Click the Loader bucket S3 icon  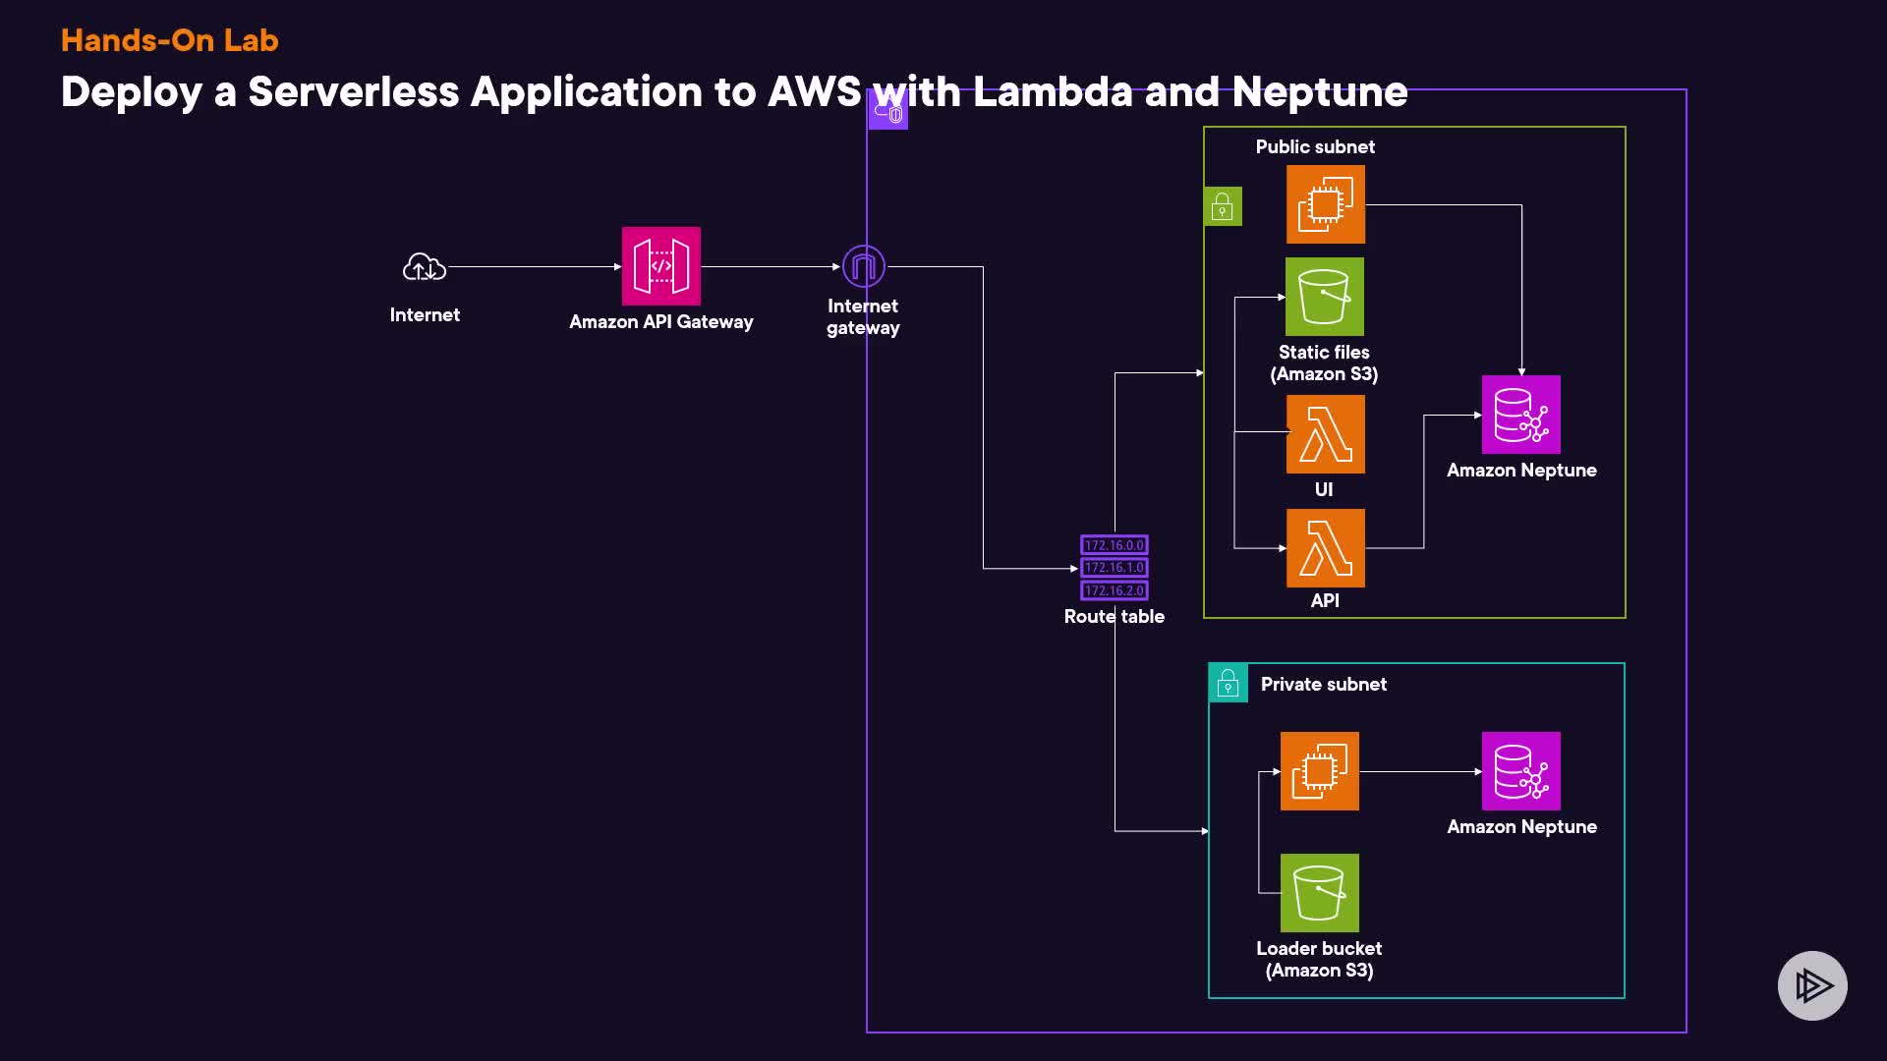[1319, 893]
